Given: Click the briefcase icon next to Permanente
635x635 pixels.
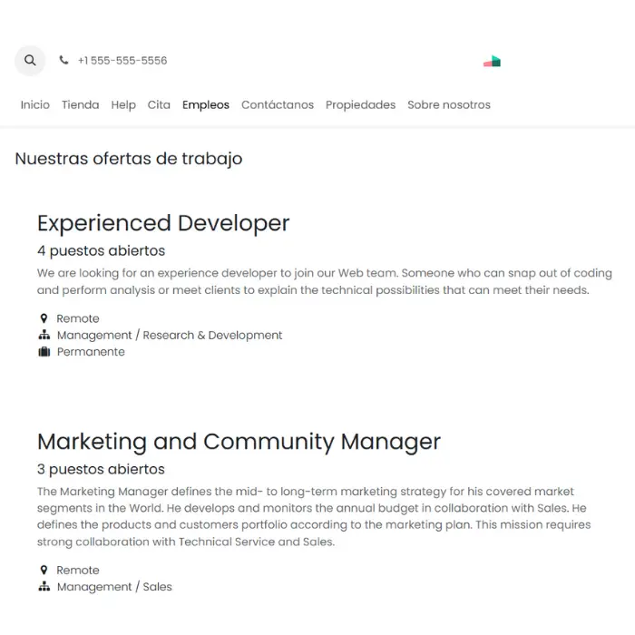Looking at the screenshot, I should coord(44,352).
